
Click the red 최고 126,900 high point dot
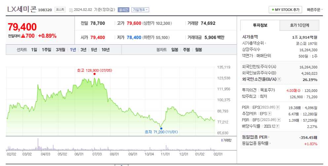click(x=94, y=74)
